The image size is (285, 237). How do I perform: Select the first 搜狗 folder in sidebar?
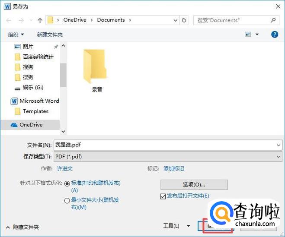click(x=24, y=67)
